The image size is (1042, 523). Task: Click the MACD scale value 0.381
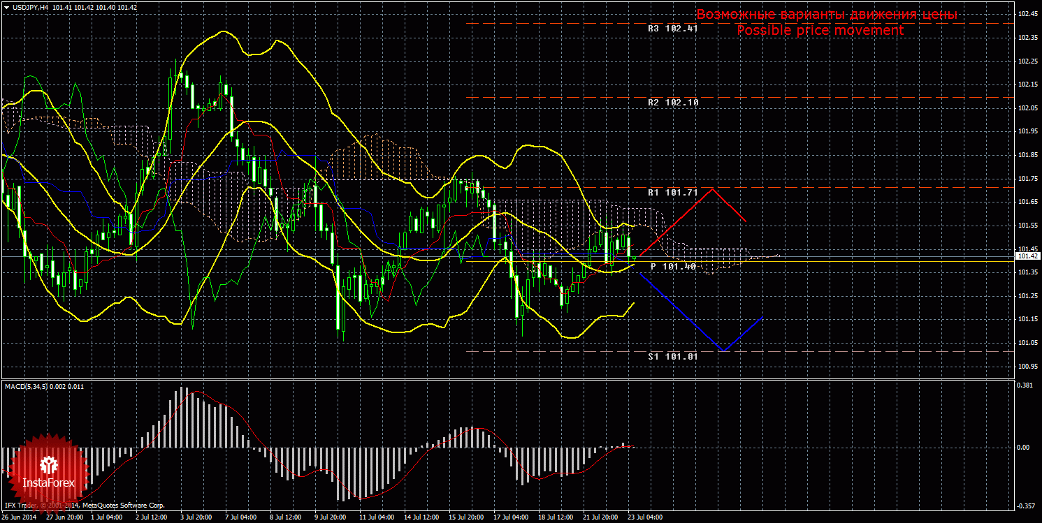click(x=1025, y=385)
